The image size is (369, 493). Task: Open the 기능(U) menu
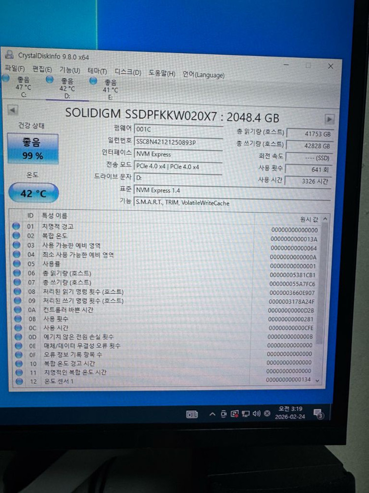[x=70, y=70]
